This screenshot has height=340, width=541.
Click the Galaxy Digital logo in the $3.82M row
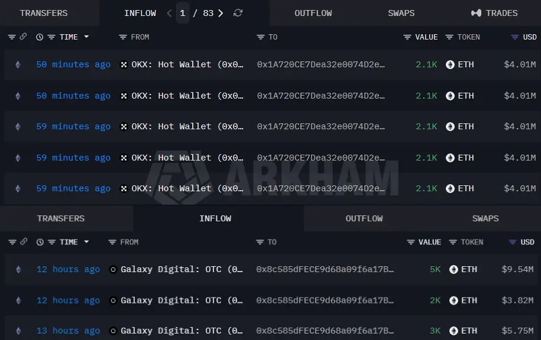tap(113, 300)
